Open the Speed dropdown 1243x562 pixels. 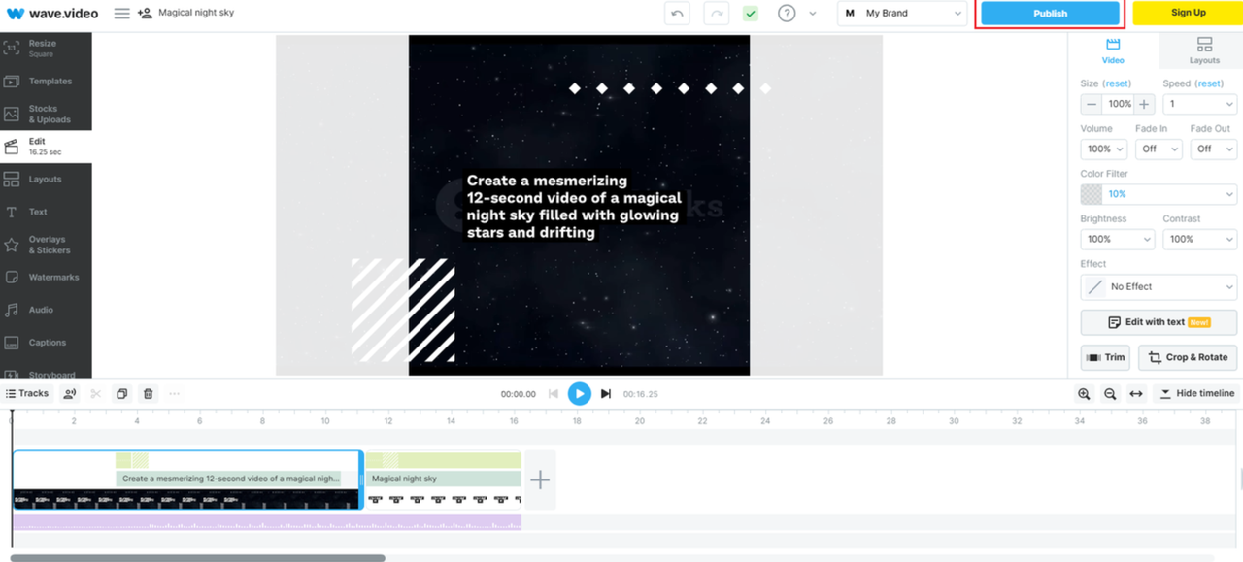[x=1200, y=104]
